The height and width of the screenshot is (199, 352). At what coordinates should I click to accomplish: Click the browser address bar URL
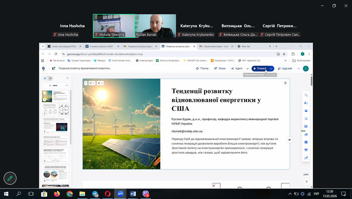[x=105, y=54]
